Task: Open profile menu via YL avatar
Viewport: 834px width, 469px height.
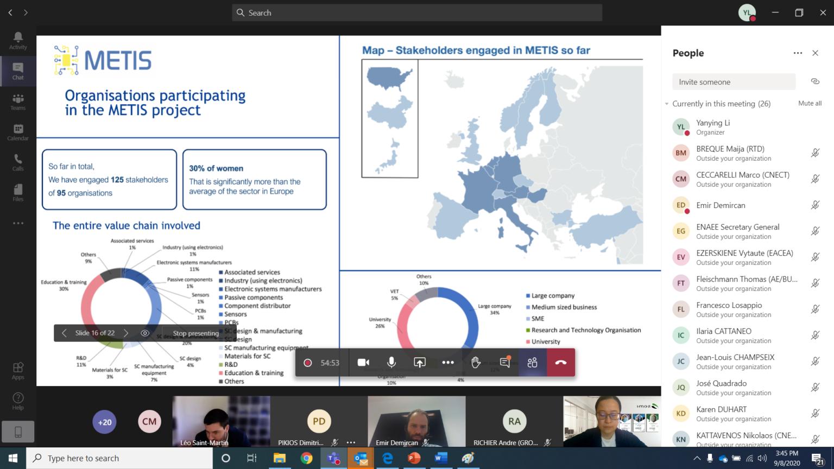Action: point(747,12)
